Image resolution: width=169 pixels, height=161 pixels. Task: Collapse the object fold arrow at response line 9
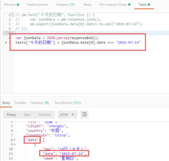[x=15, y=144]
